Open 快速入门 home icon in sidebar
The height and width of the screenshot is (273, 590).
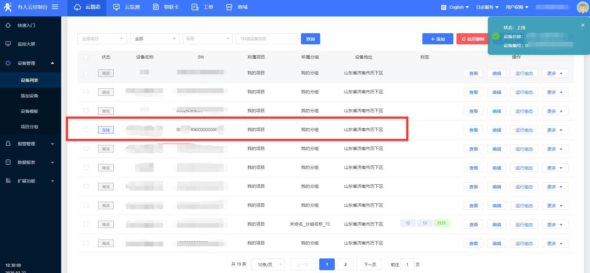8,25
